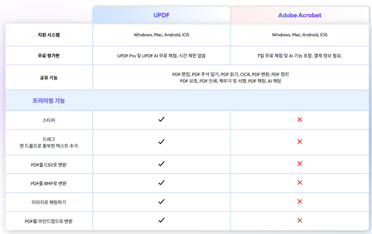The width and height of the screenshot is (372, 234).
Task: Click the UPDF column header
Action: [x=161, y=15]
